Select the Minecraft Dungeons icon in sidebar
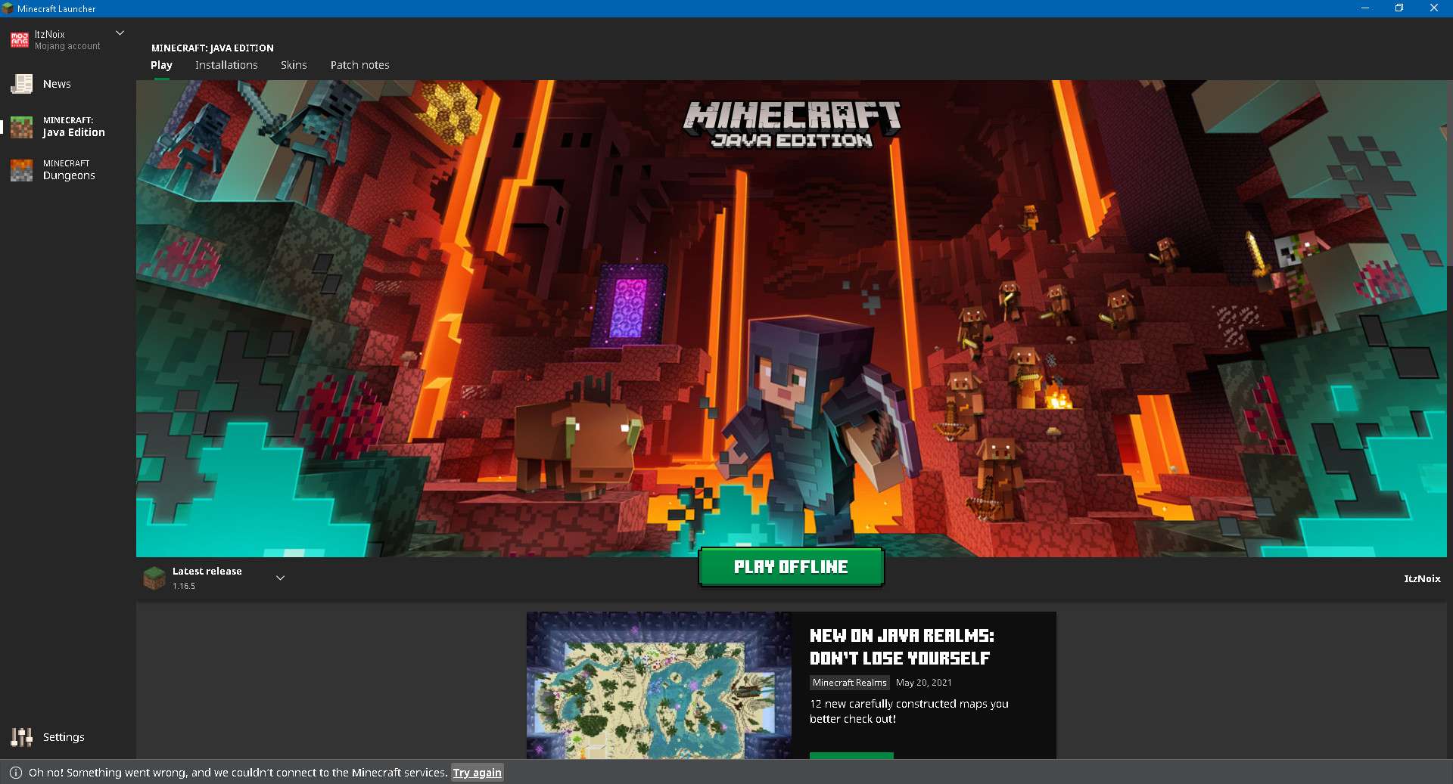 tap(21, 170)
